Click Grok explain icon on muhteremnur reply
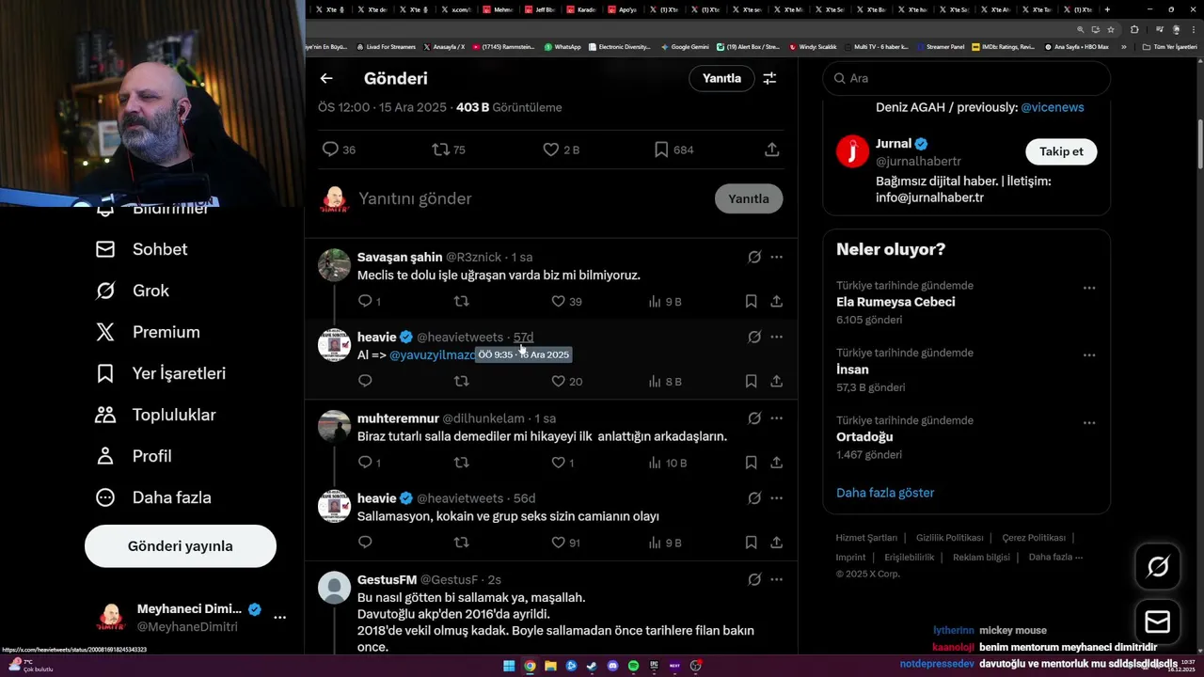 click(x=754, y=418)
